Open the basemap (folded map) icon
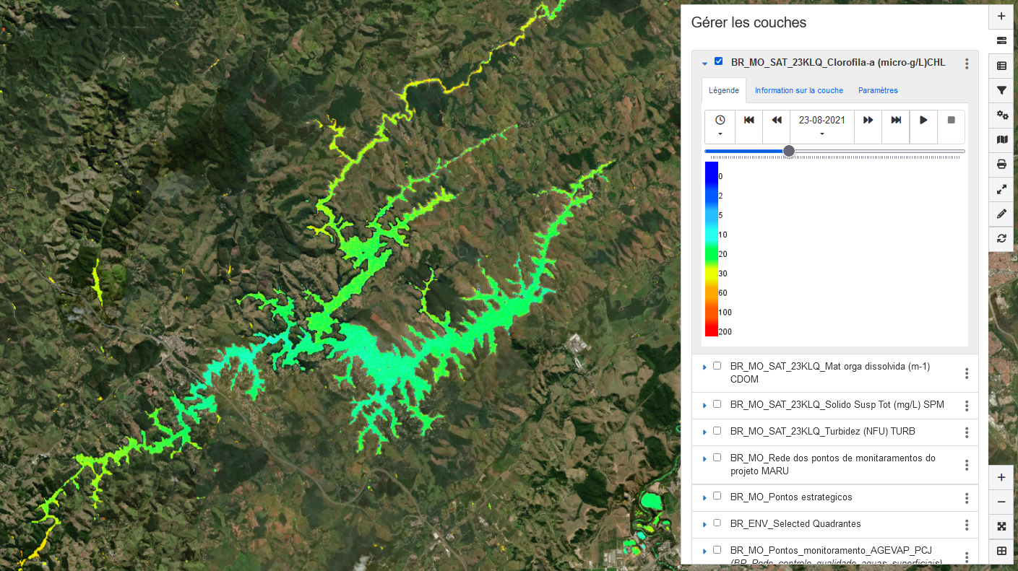The width and height of the screenshot is (1018, 571). [x=1001, y=139]
